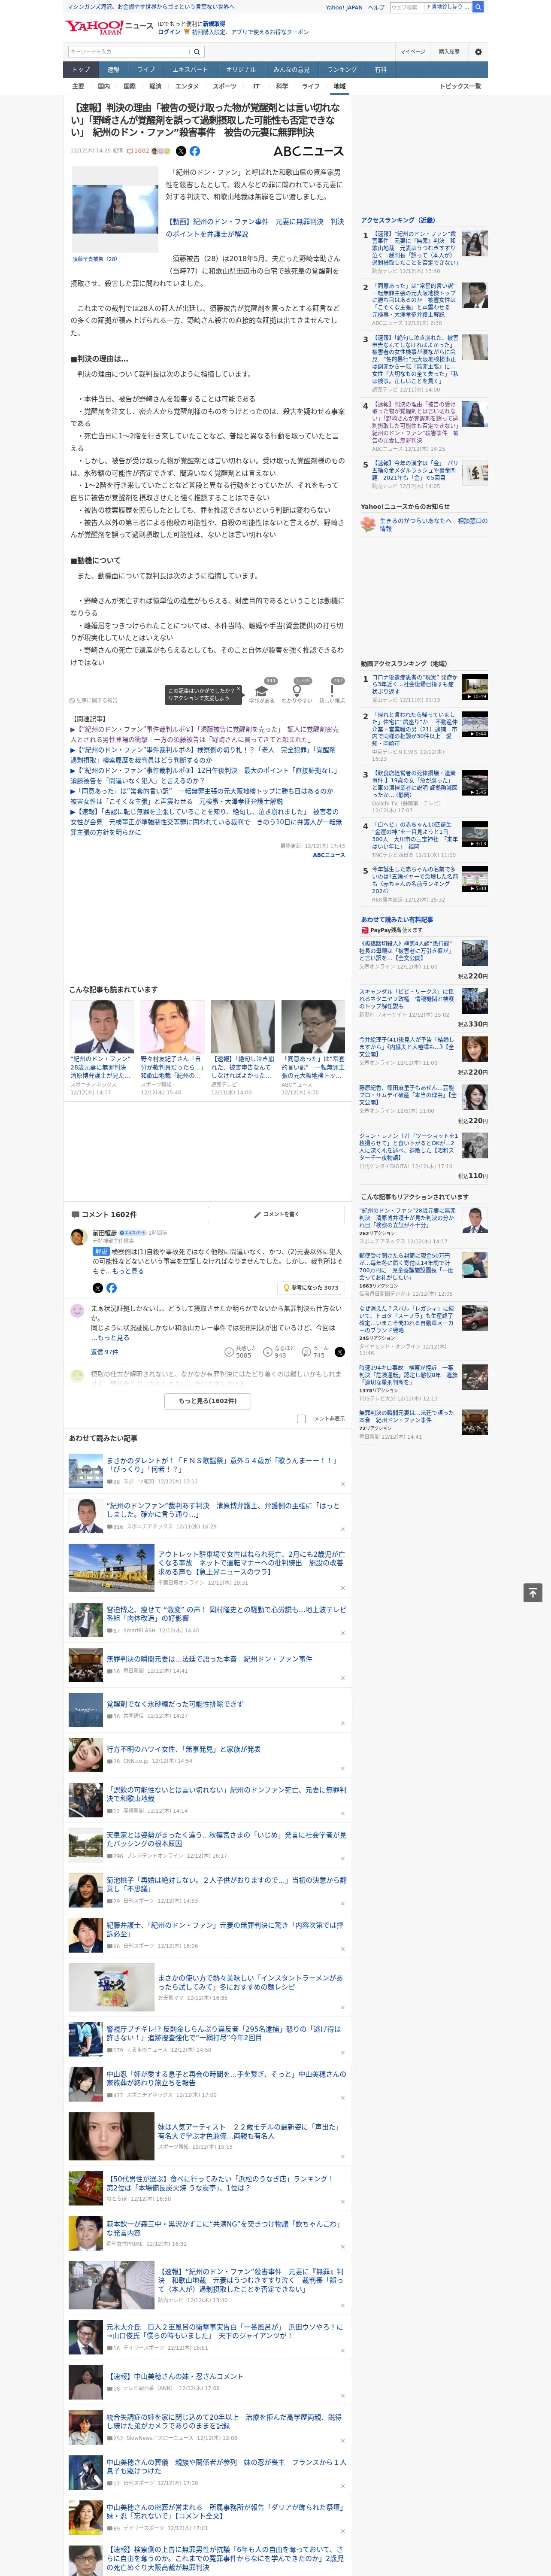Open マイページ link
Image resolution: width=551 pixels, height=2576 pixels.
[x=413, y=51]
